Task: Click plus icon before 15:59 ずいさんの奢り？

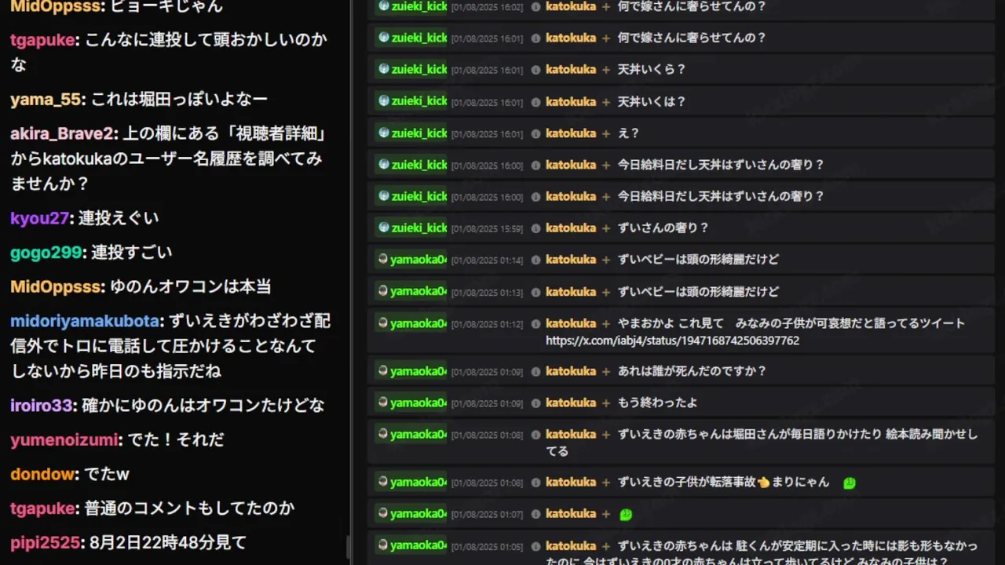Action: (605, 228)
